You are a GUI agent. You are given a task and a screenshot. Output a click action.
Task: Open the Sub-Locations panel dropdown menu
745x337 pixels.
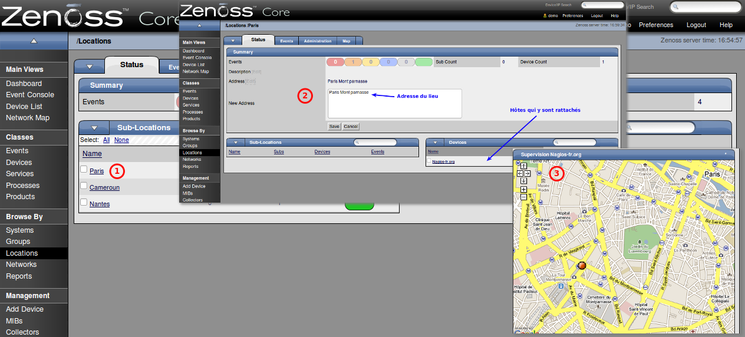(x=93, y=127)
